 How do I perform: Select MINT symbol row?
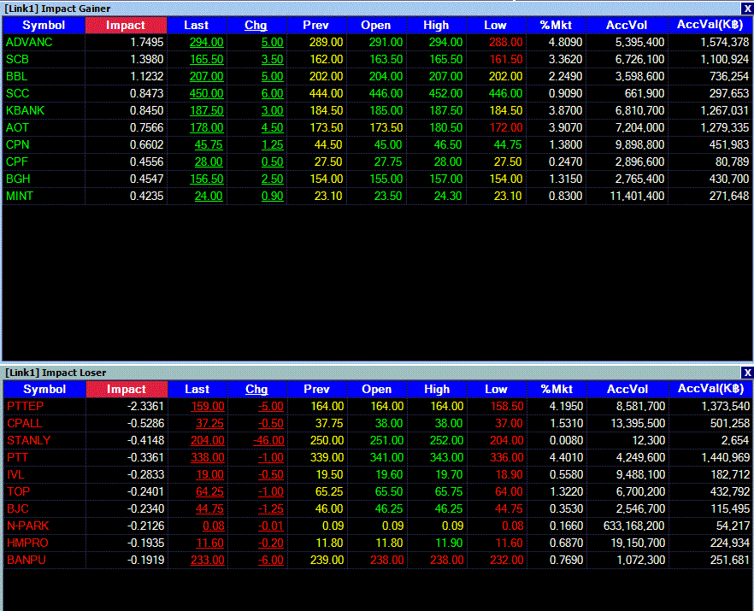[x=20, y=197]
